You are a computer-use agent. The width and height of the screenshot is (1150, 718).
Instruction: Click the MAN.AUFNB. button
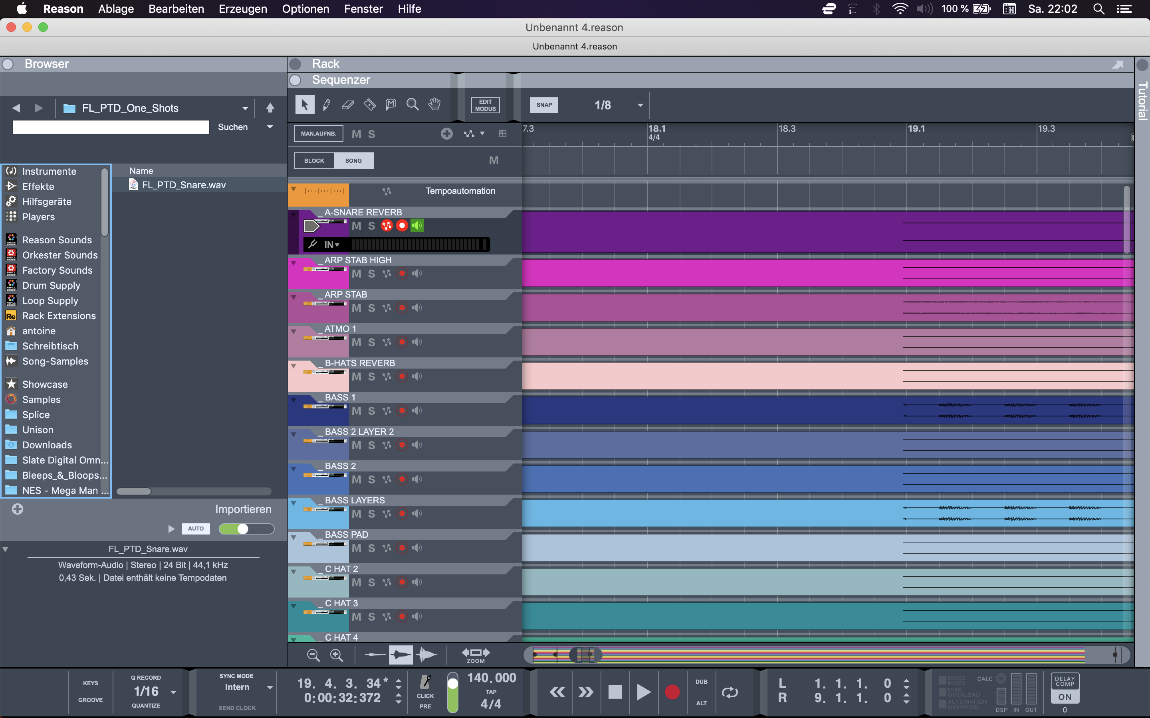pos(318,134)
